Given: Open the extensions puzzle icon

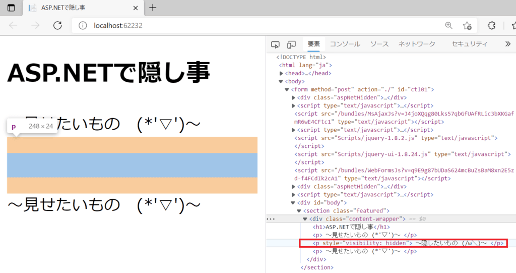Looking at the screenshot, I should (x=491, y=25).
